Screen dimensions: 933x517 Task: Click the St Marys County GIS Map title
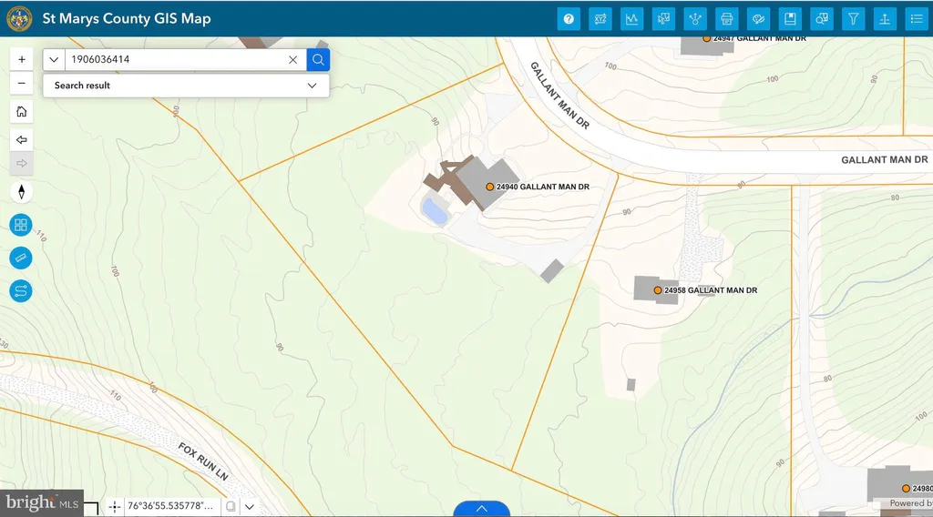(126, 18)
